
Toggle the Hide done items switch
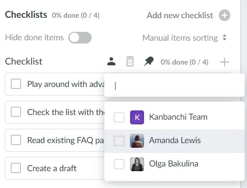(x=80, y=37)
